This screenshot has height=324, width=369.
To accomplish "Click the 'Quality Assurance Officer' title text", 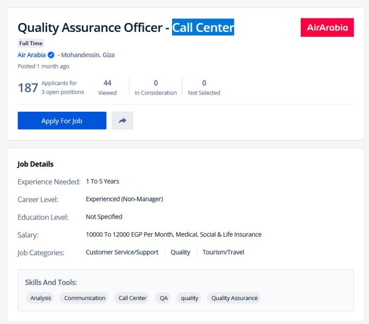I will point(90,28).
